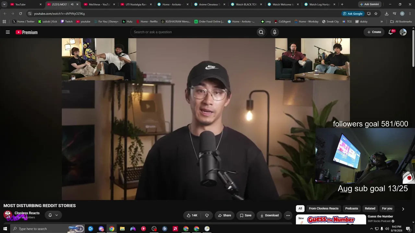Open the tab search dropdown

pyautogui.click(x=4, y=5)
